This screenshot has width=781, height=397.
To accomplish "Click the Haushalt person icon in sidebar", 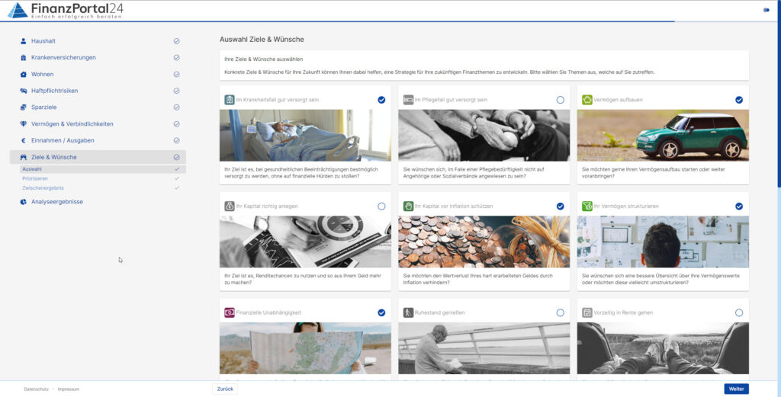I will point(24,41).
